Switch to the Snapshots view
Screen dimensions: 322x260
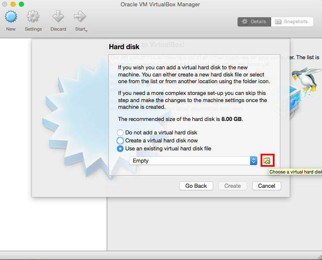pos(292,22)
